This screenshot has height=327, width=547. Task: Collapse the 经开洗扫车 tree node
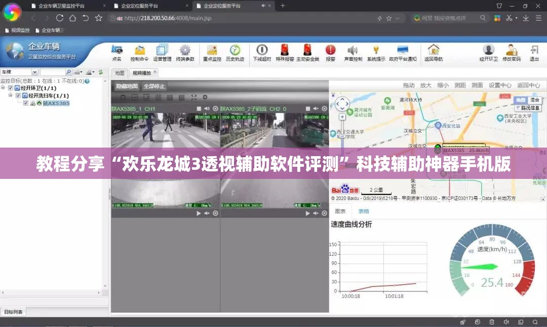coord(11,95)
